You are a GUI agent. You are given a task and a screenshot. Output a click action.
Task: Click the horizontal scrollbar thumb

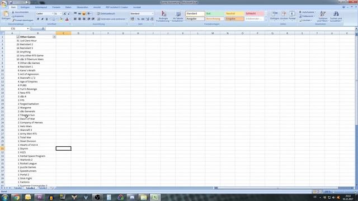tap(278, 188)
